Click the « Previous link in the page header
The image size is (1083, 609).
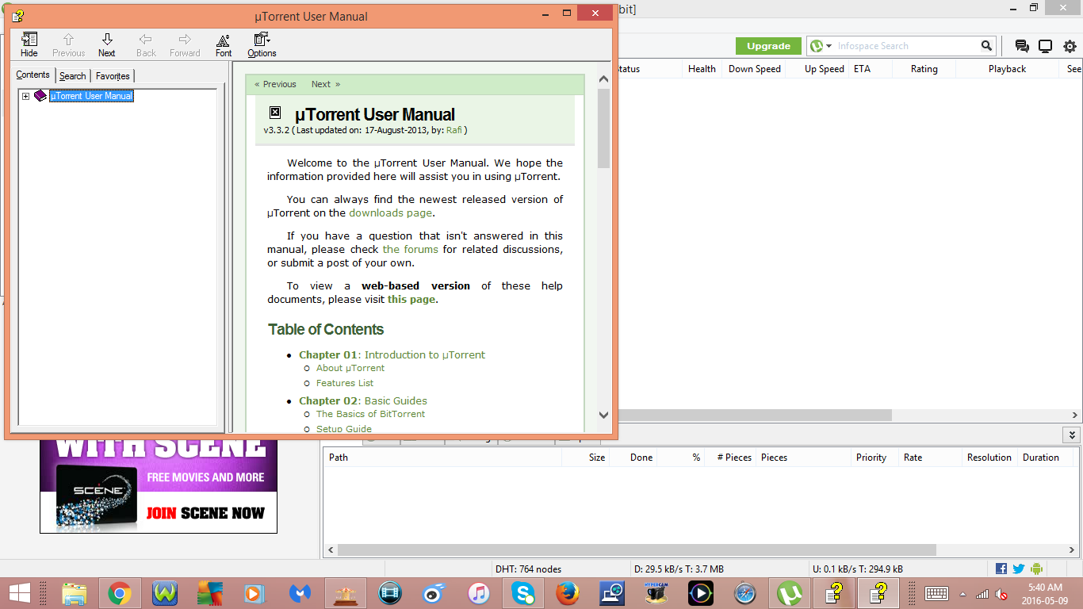click(275, 84)
